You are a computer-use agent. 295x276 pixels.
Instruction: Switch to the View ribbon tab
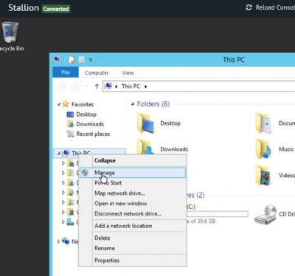128,73
